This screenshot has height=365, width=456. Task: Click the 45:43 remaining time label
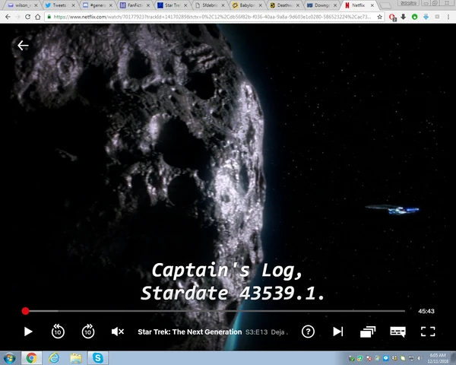[426, 311]
